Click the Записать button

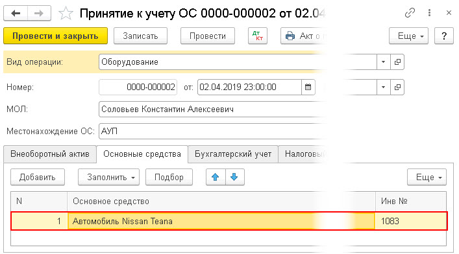point(140,36)
